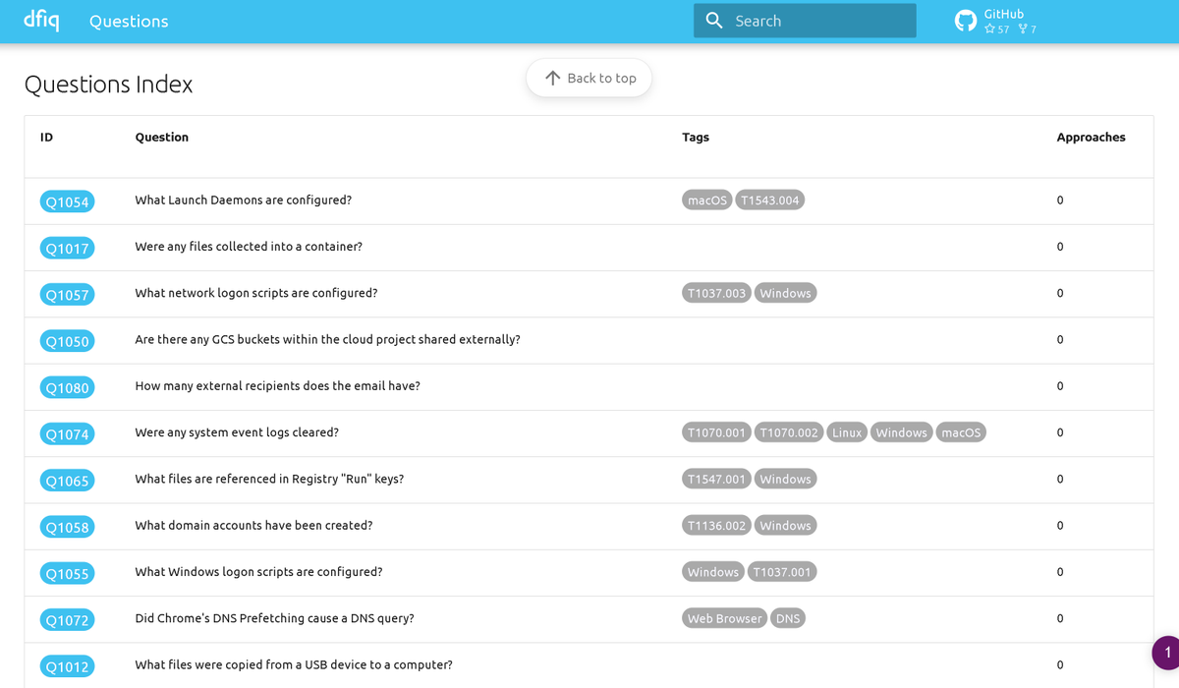1179x688 pixels.
Task: Toggle the Windows tag on Q1057
Action: [x=785, y=292]
